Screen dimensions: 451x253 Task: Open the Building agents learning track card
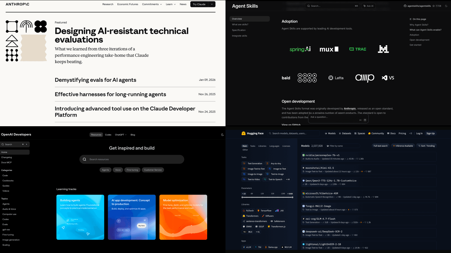[80, 217]
